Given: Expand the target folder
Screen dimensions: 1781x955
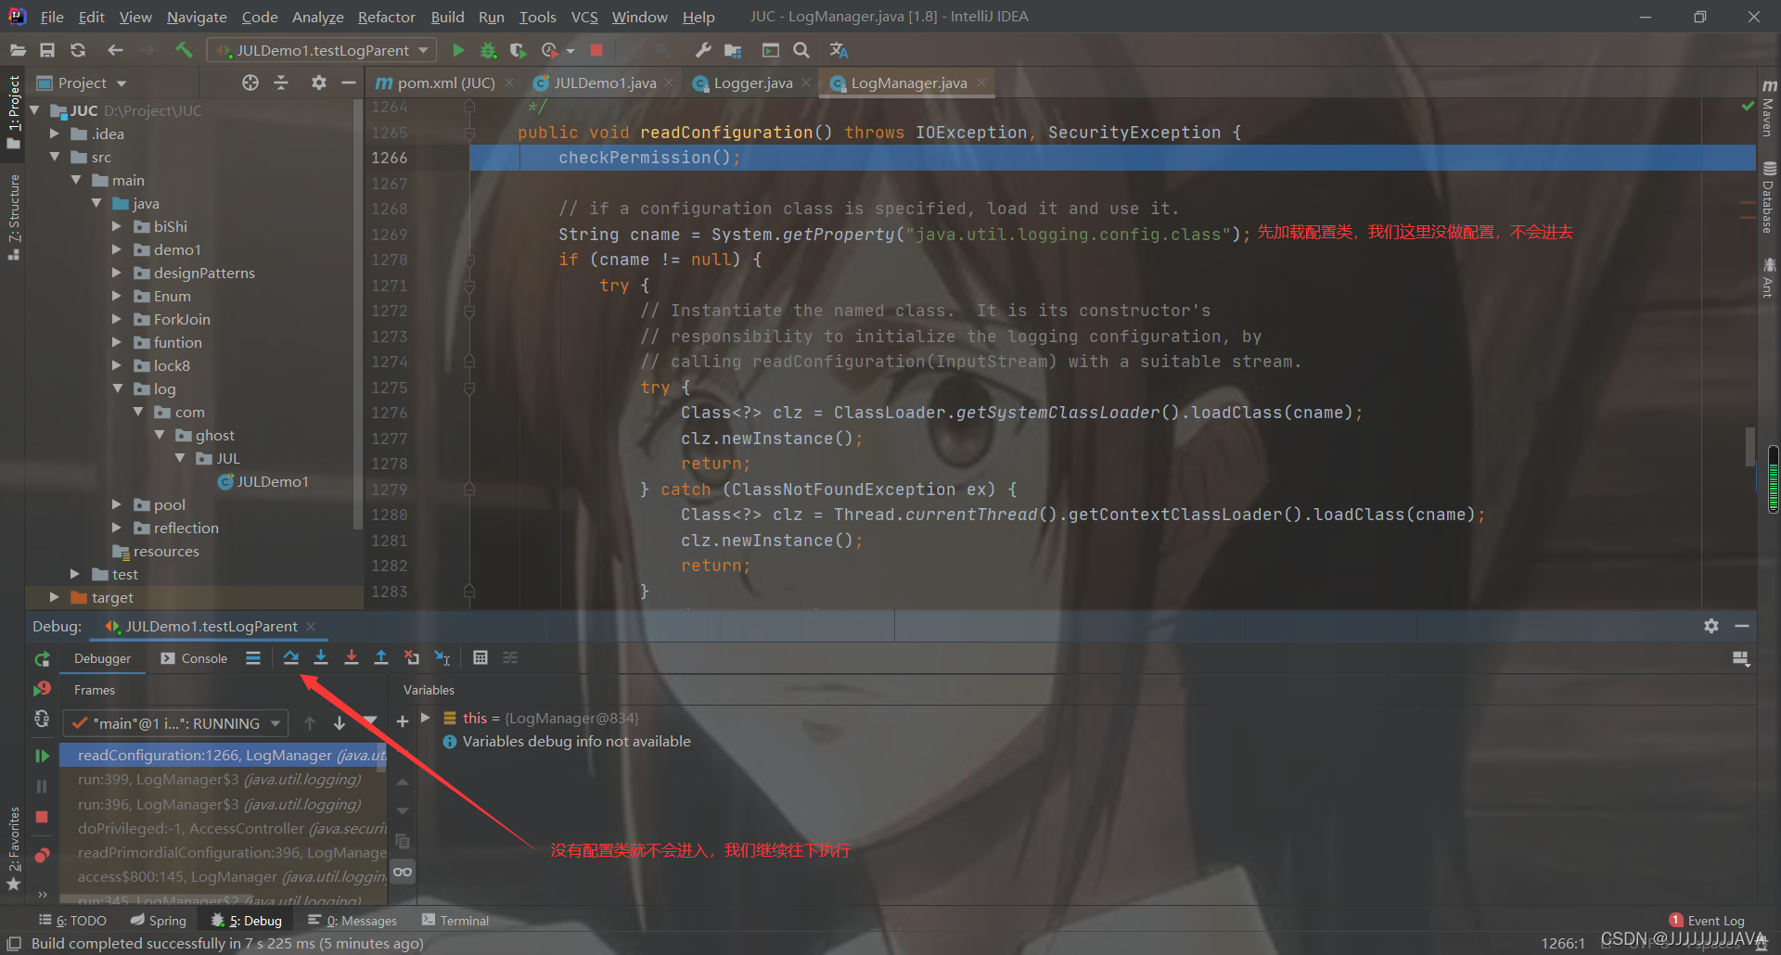Looking at the screenshot, I should click(x=55, y=597).
